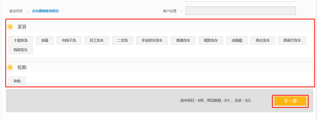Select the 十蚊快洗 service item
This screenshot has height=121, width=317.
pos(21,40)
